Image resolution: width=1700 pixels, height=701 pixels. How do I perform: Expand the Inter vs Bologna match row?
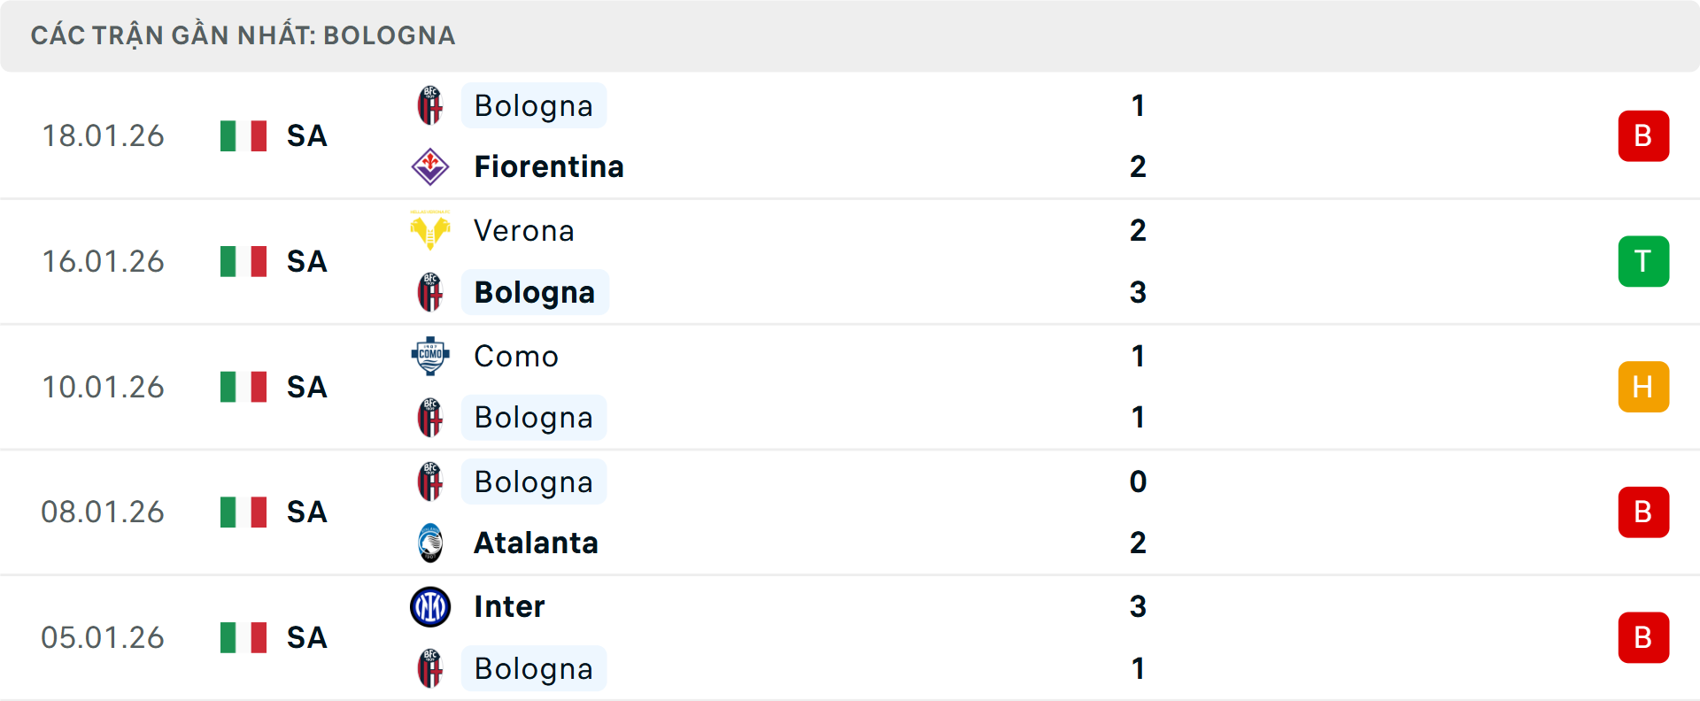pos(850,637)
